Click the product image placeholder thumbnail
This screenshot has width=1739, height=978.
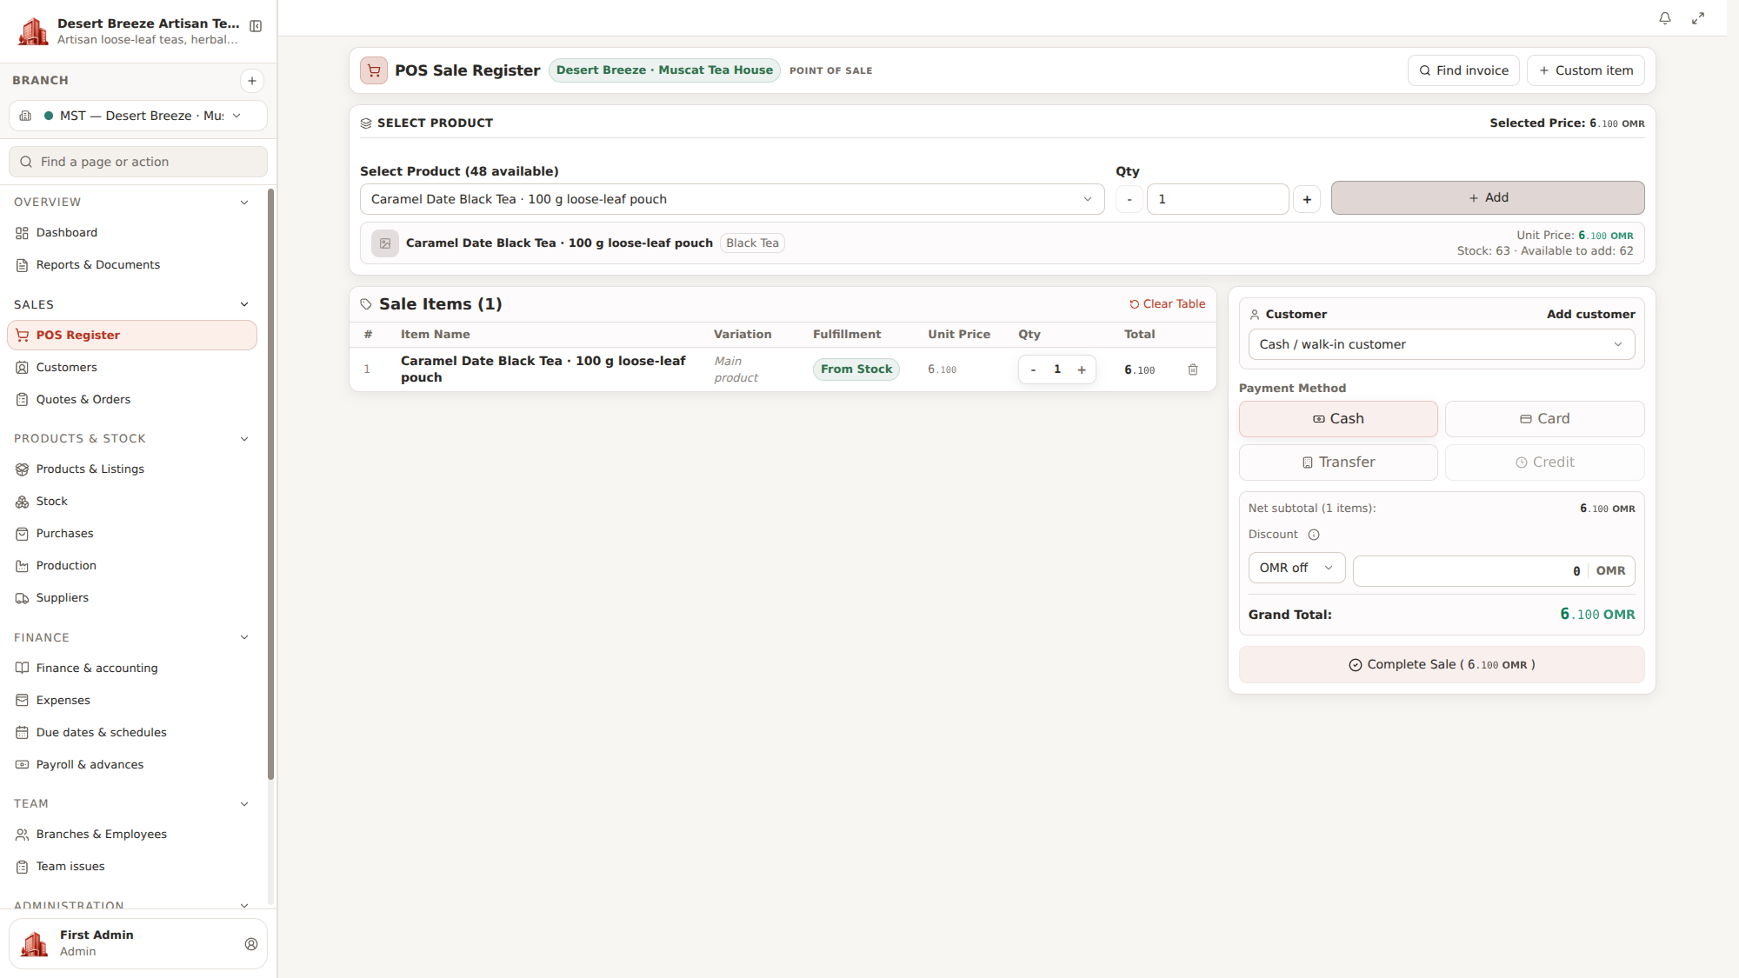385,243
